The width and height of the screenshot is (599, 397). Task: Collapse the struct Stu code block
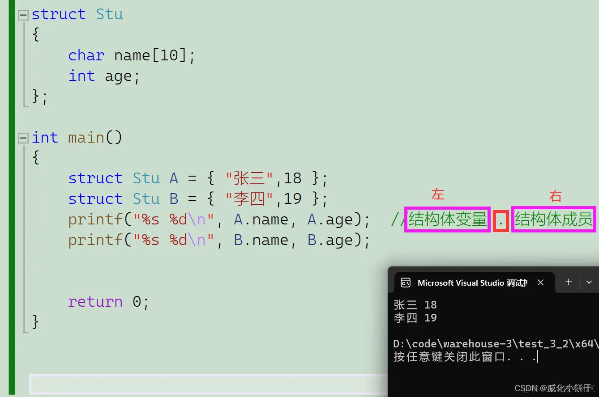(x=23, y=15)
